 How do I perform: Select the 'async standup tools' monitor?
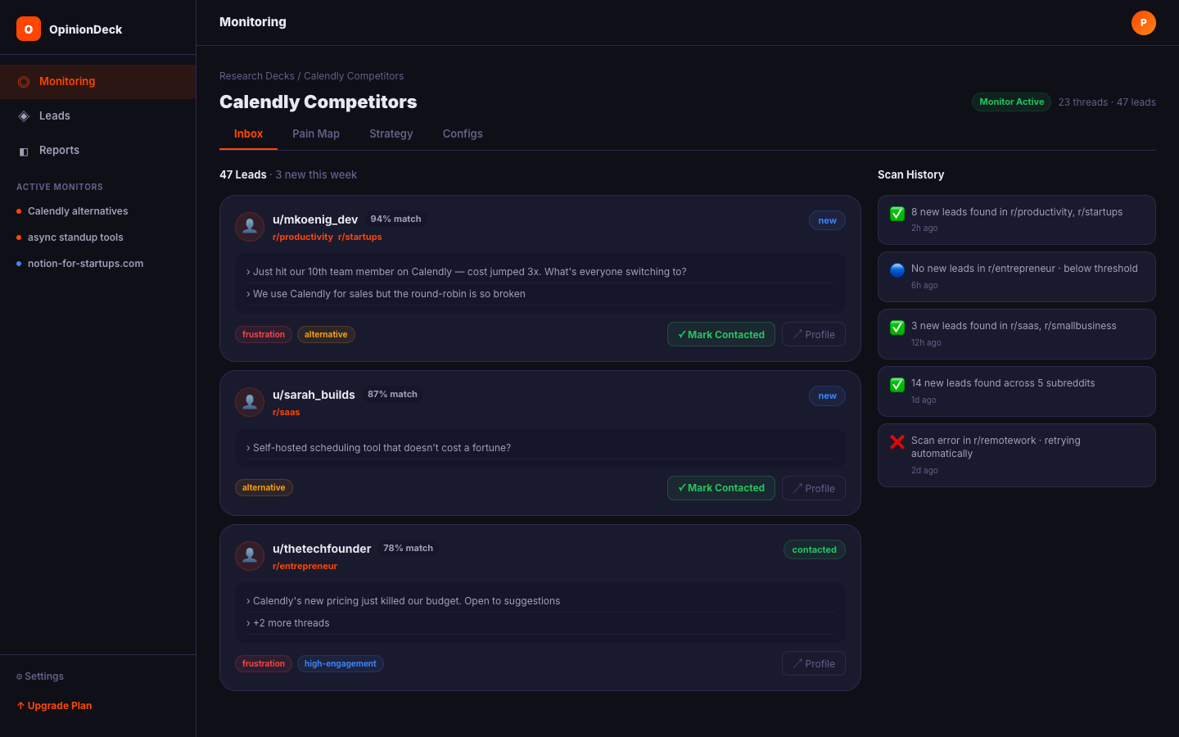tap(75, 237)
